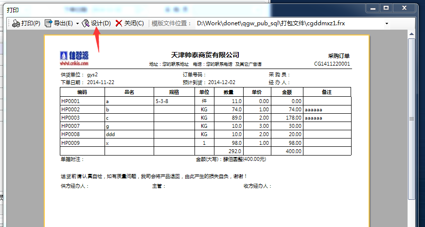Click the 天津帅泰商贸有限公司 title text

(x=205, y=55)
